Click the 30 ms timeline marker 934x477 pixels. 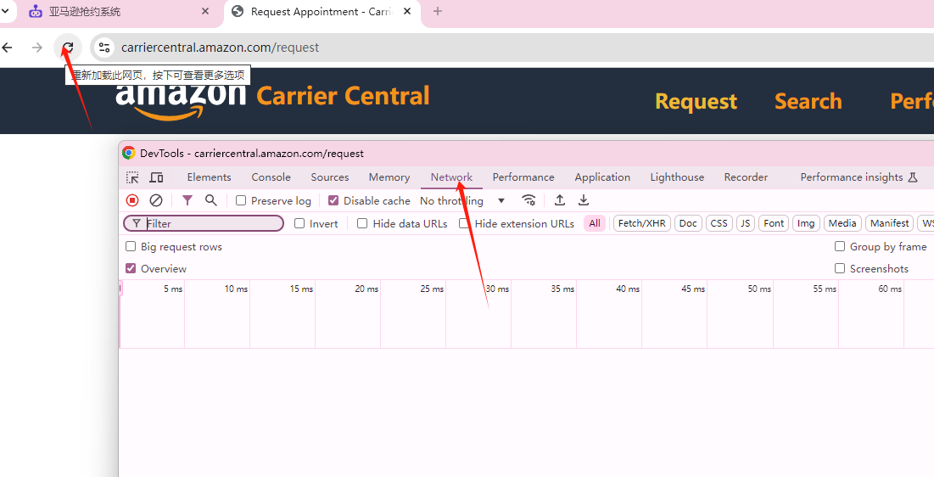497,289
